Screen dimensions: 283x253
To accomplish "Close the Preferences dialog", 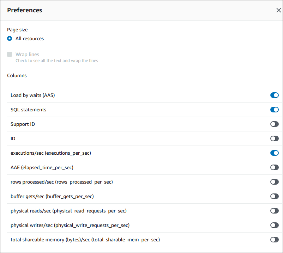I will point(278,10).
